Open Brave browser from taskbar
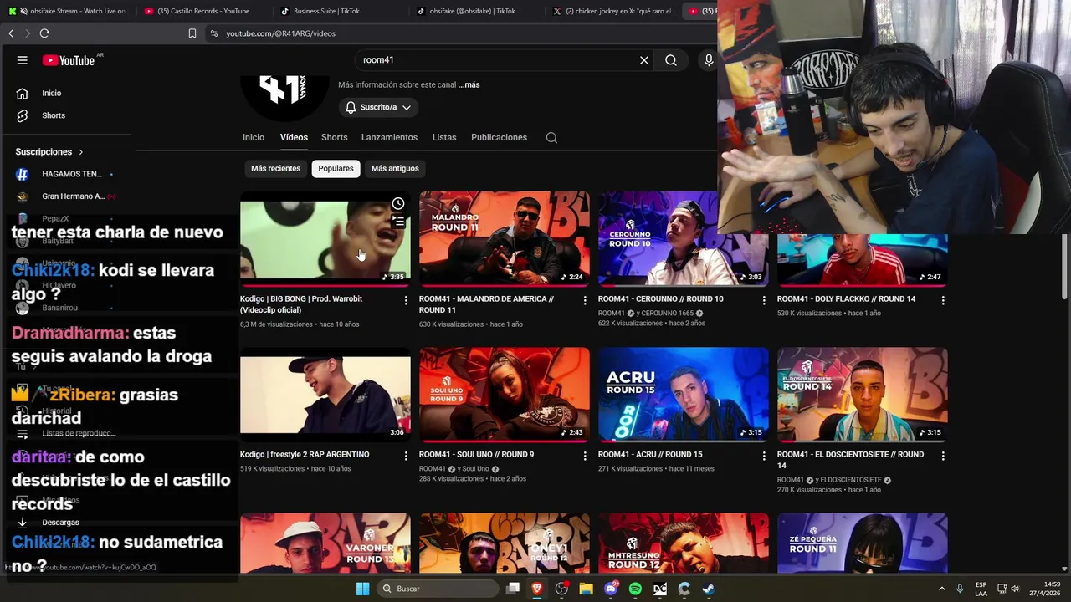Viewport: 1071px width, 602px height. 537,589
